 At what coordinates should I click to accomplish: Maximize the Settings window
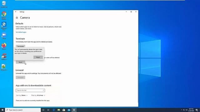pyautogui.click(x=131, y=12)
